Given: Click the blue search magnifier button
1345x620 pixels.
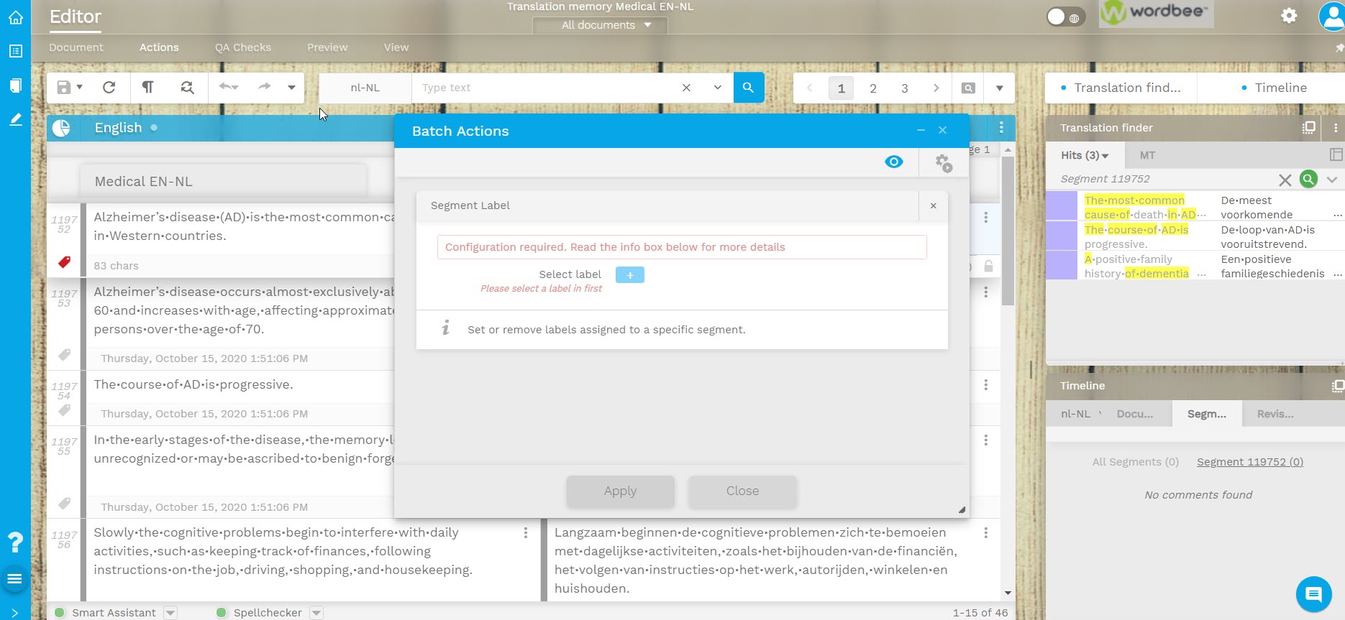Looking at the screenshot, I should pos(748,87).
